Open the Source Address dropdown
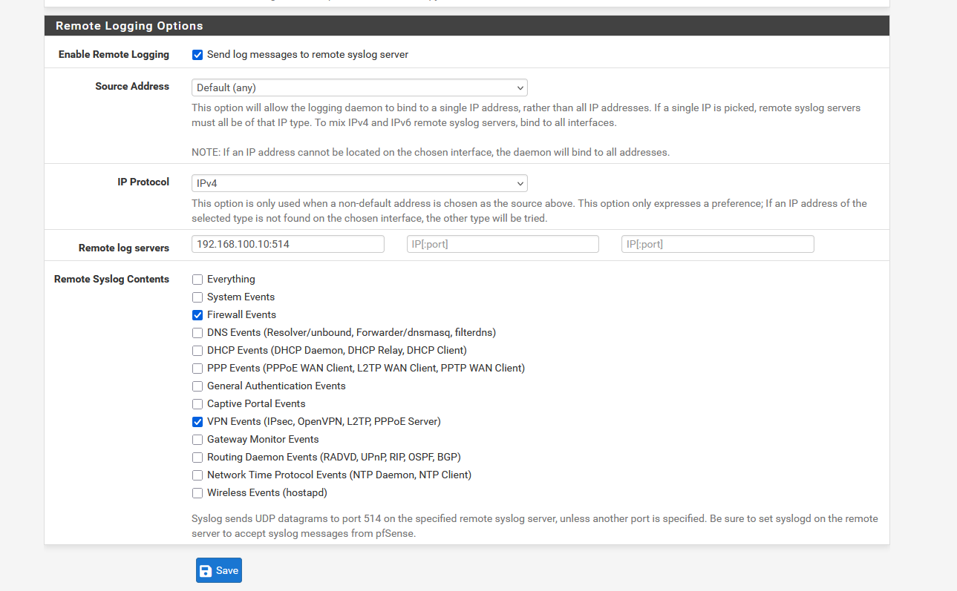The width and height of the screenshot is (957, 591). (359, 88)
